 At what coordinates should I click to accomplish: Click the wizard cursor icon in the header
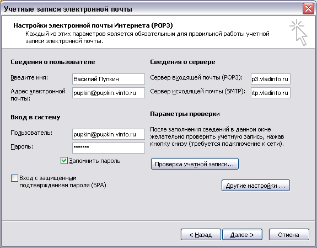tap(299, 32)
